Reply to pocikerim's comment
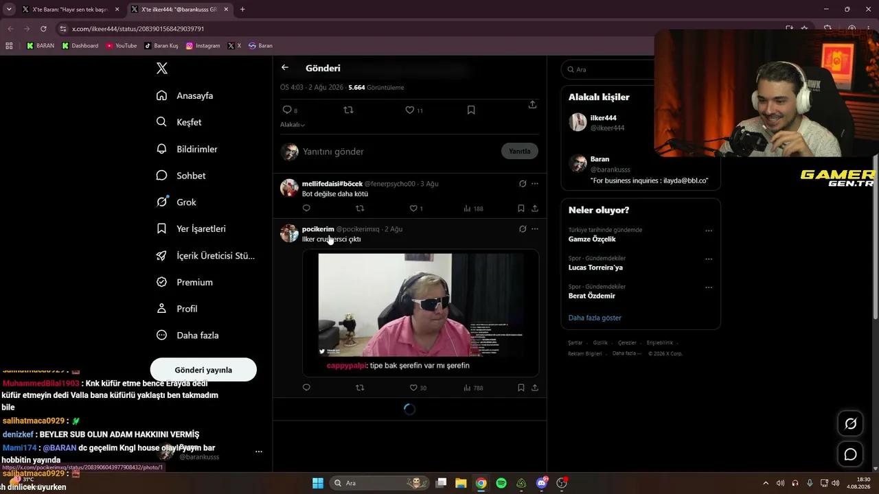Image resolution: width=879 pixels, height=494 pixels. pos(306,388)
